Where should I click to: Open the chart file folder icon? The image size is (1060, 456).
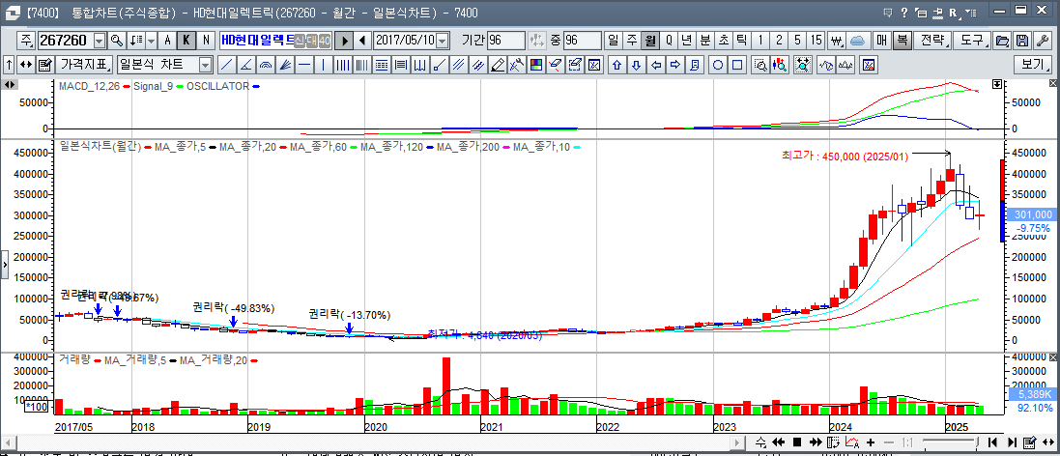pos(1003,41)
